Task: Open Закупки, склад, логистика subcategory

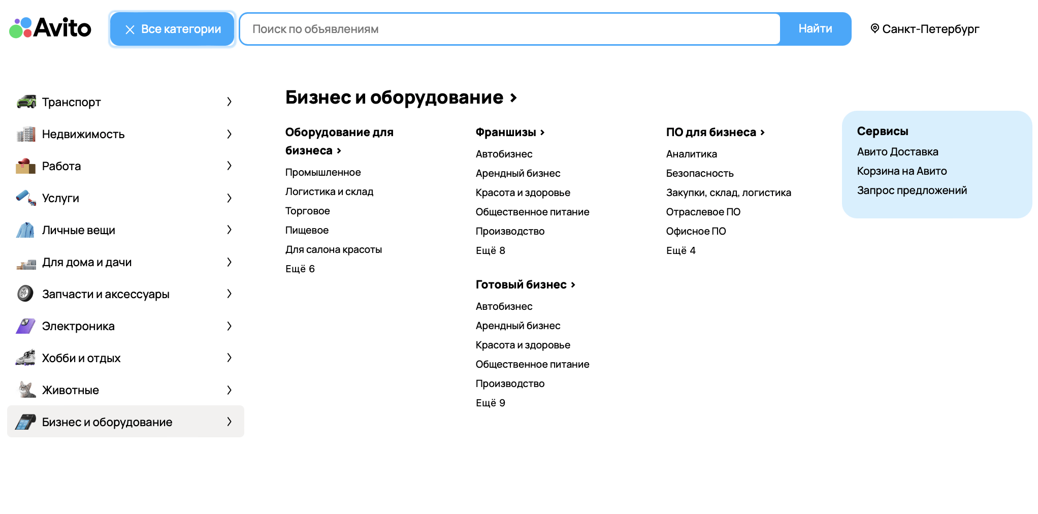Action: (729, 192)
